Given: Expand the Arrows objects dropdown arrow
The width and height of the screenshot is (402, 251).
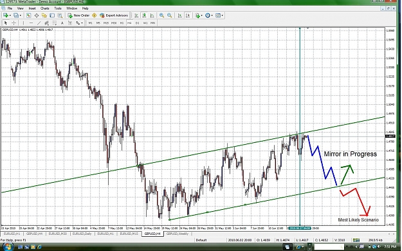Looking at the screenshot, I should tap(82, 23).
